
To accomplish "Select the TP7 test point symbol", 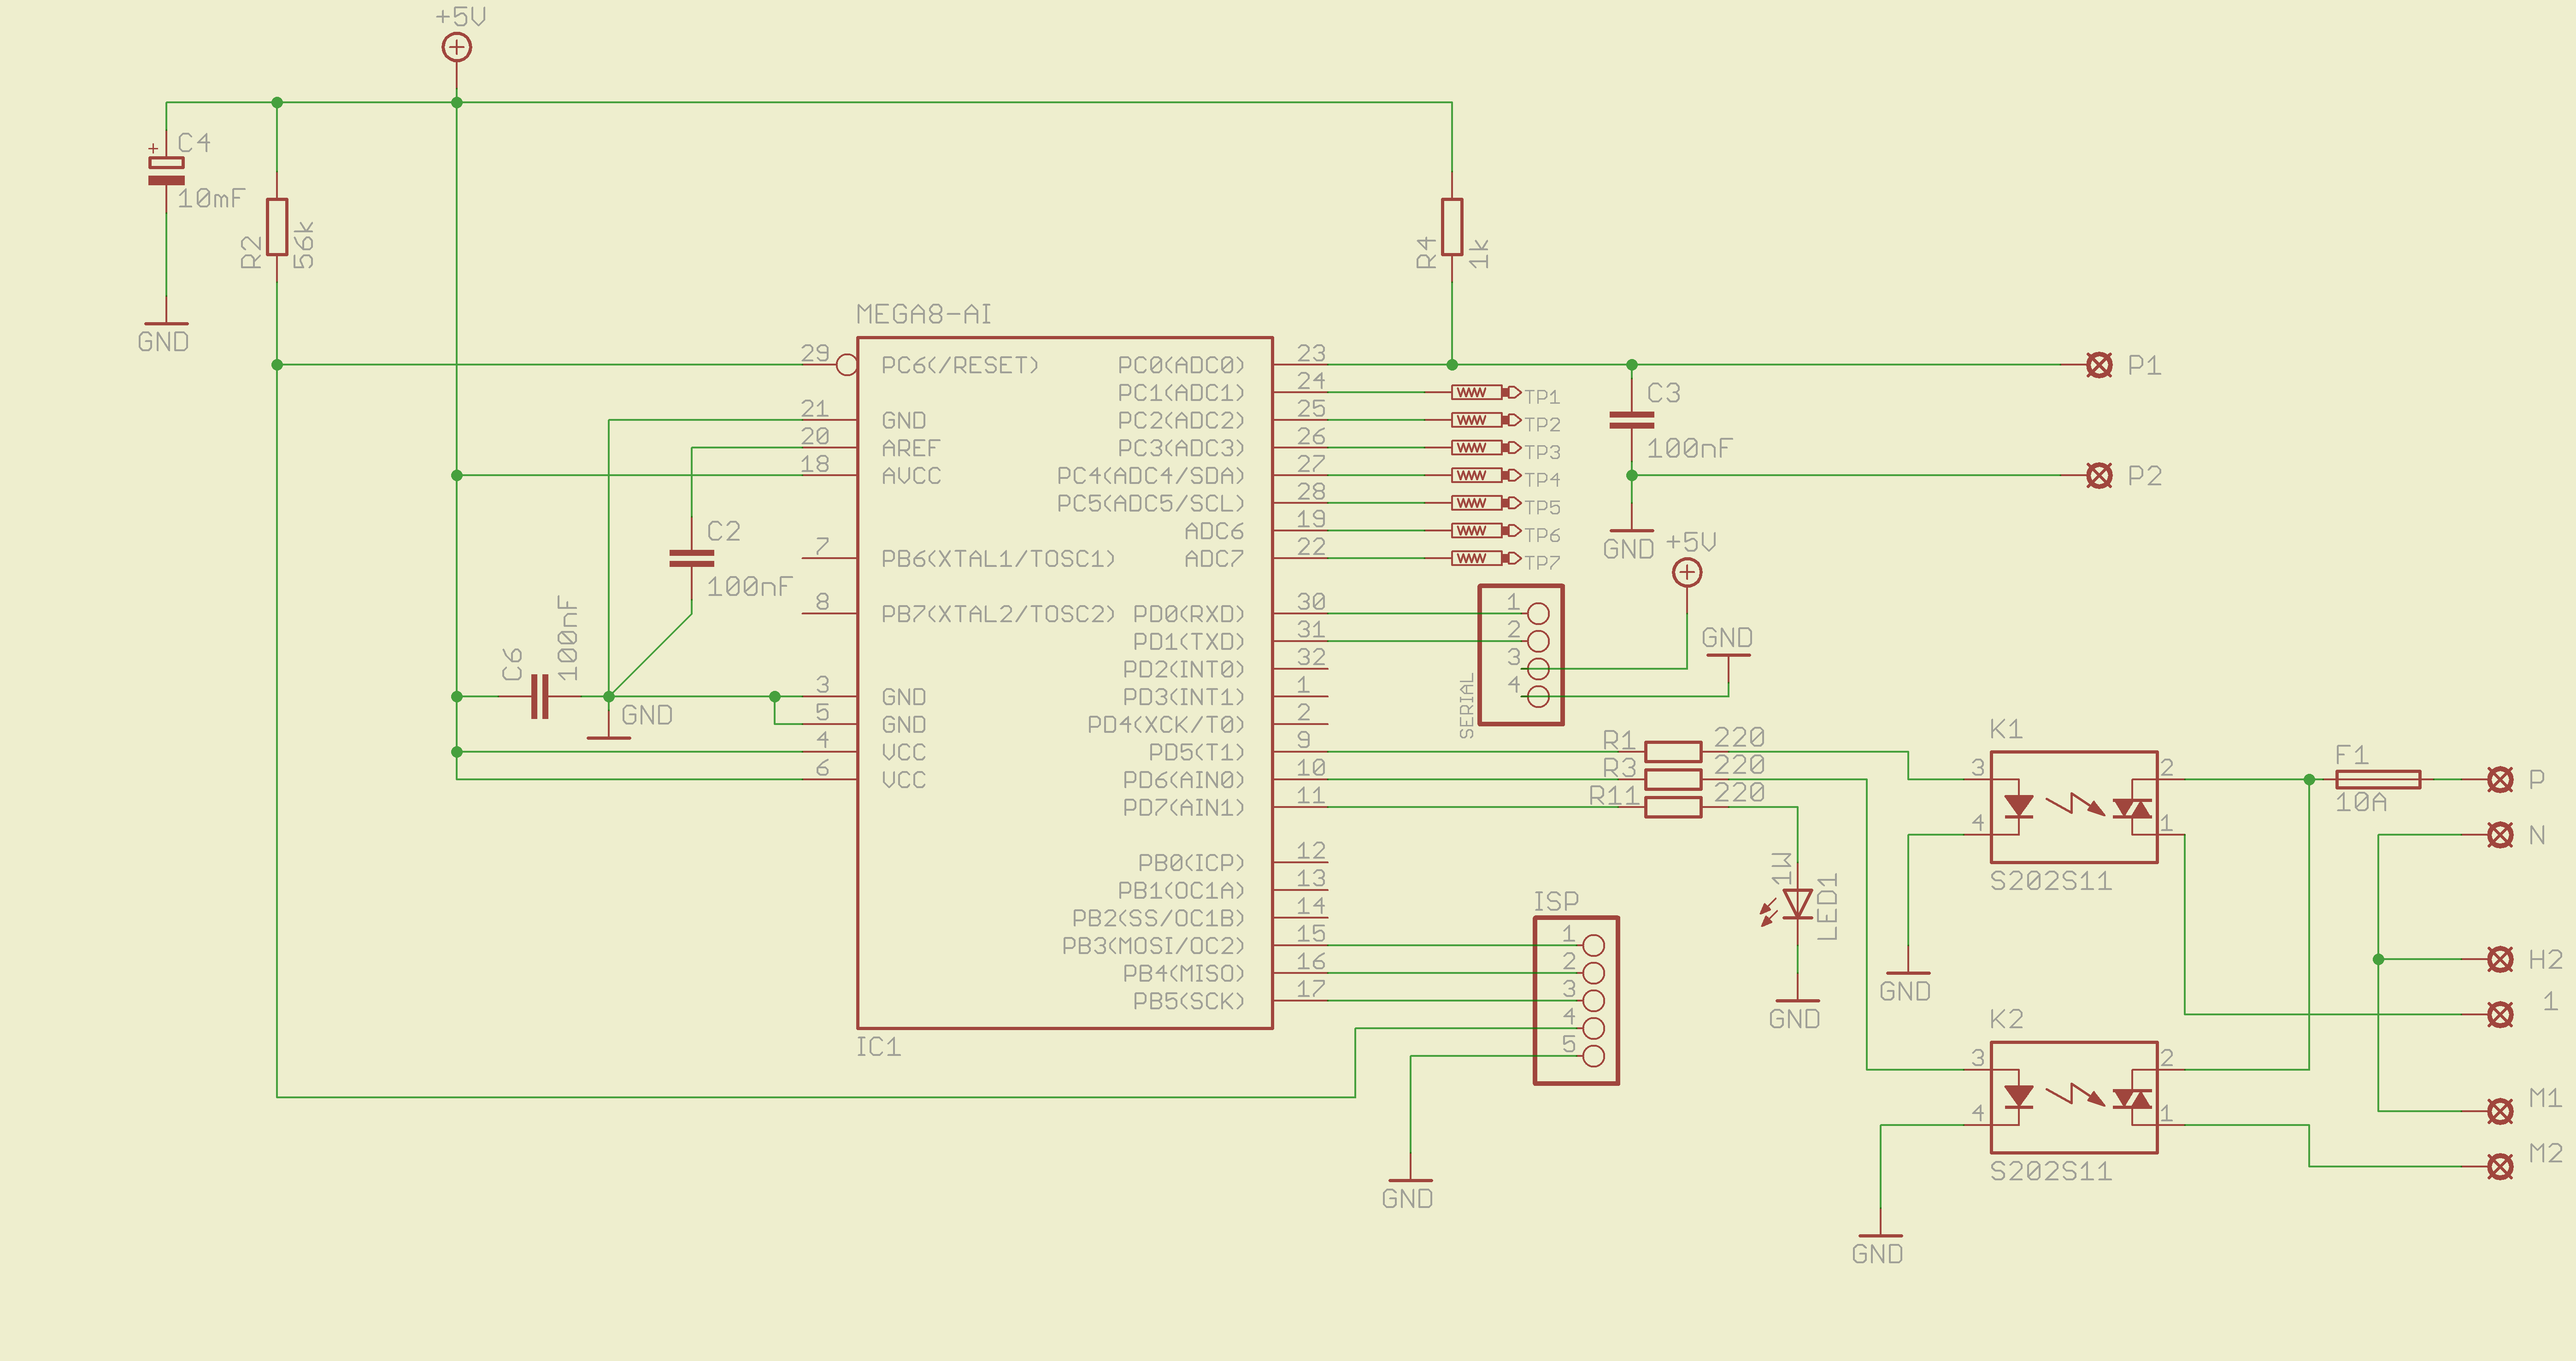I will (x=1486, y=558).
